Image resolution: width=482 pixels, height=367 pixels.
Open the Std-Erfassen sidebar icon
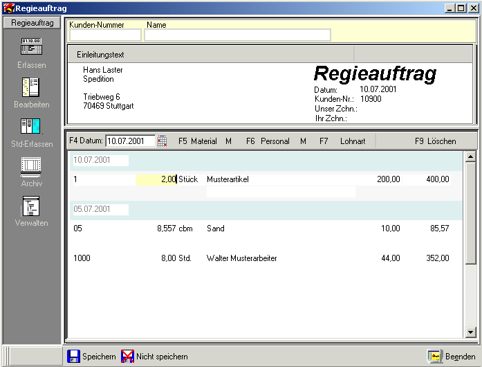coord(30,126)
